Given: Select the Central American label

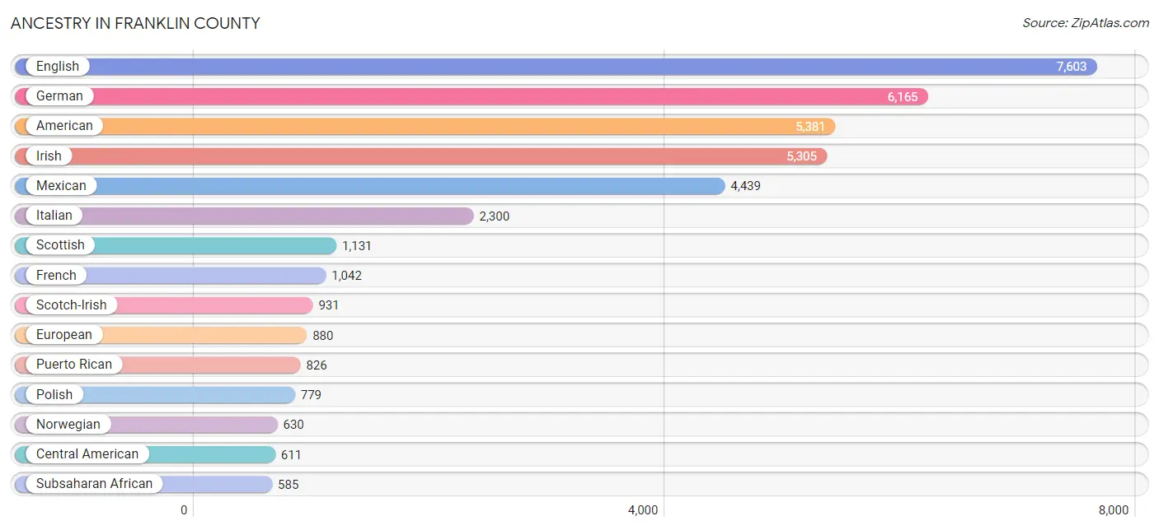Looking at the screenshot, I should click(x=87, y=454).
